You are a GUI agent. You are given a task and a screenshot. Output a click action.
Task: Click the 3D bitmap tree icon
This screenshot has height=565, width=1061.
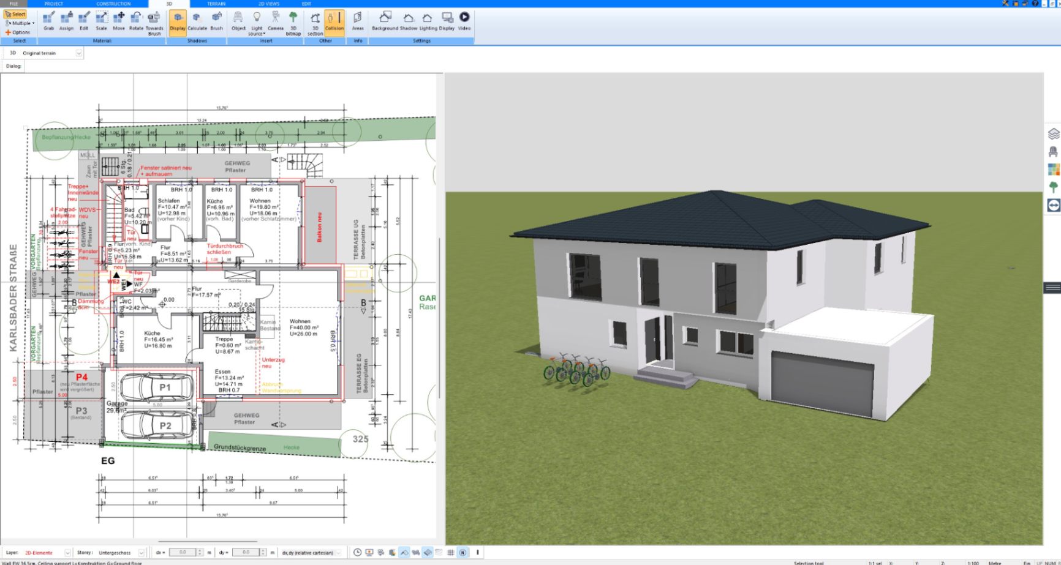pos(293,23)
